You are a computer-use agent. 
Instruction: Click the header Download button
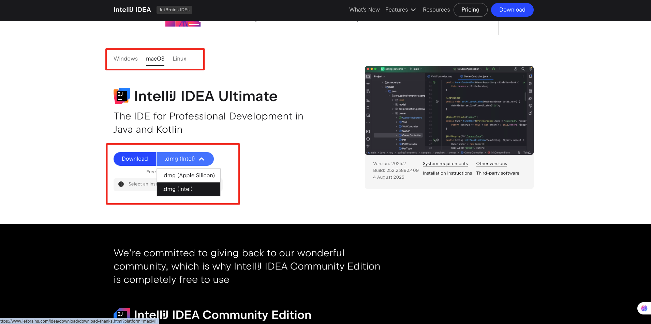[512, 10]
